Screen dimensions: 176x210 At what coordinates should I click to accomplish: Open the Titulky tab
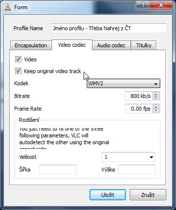point(143,45)
